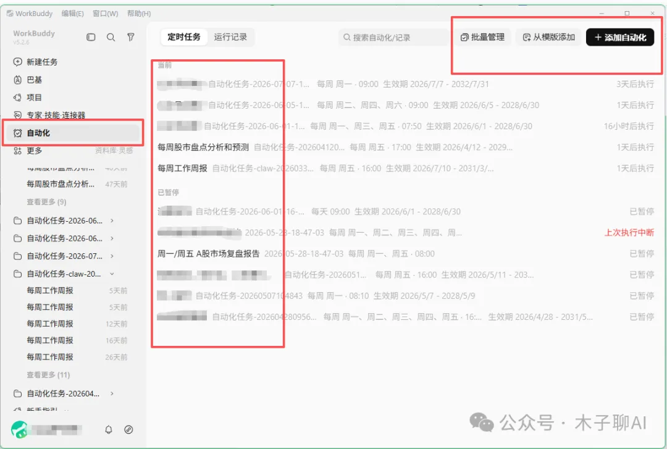Viewport: 667px width, 449px height.
Task: Open 项目 in the sidebar
Action: pyautogui.click(x=73, y=98)
